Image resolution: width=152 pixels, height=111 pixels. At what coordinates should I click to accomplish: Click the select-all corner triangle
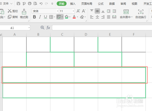coord(1,35)
